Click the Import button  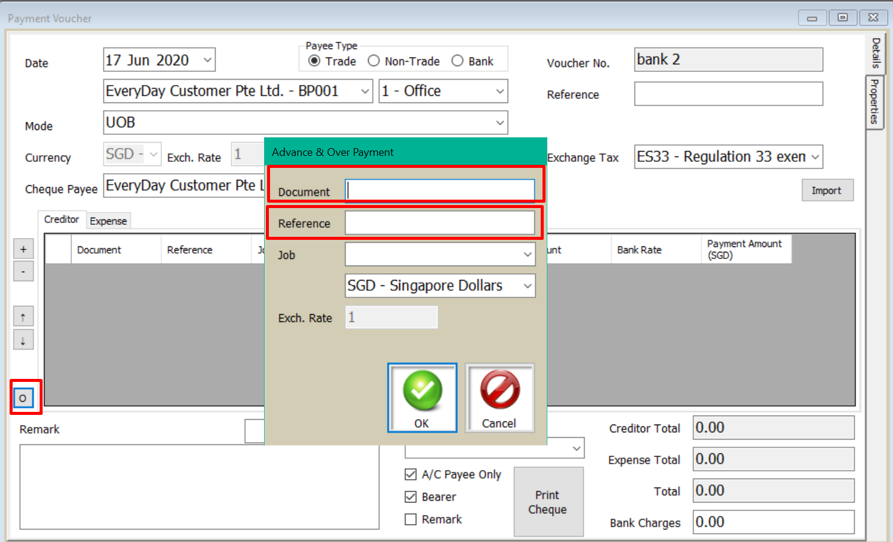coord(826,191)
